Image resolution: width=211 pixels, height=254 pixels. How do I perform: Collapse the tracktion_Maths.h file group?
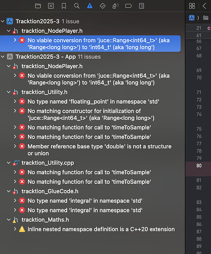click(x=9, y=220)
